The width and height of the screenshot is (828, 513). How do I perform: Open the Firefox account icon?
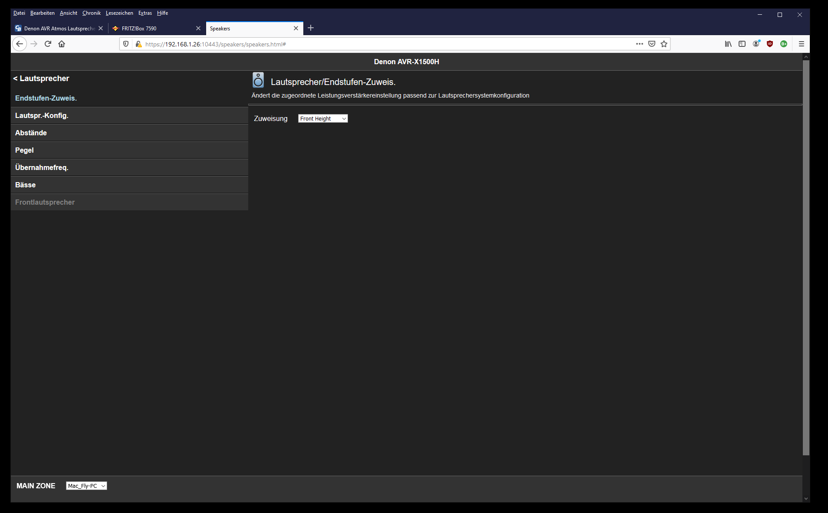point(756,44)
